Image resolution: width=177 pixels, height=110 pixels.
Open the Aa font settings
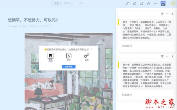(148, 4)
